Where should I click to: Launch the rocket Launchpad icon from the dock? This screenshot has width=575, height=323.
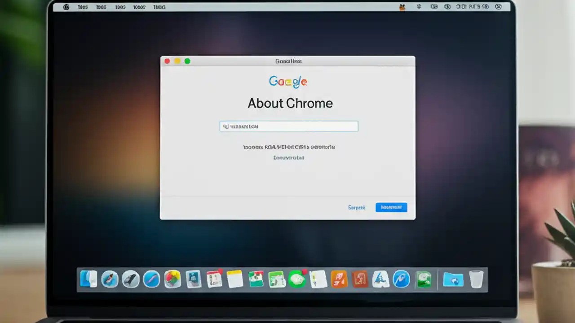coord(109,279)
